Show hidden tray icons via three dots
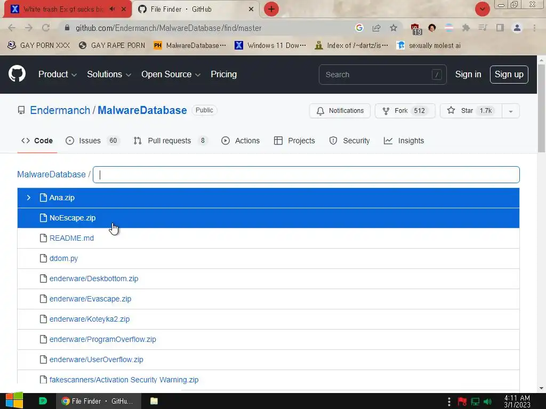Image resolution: width=546 pixels, height=409 pixels. [449, 402]
